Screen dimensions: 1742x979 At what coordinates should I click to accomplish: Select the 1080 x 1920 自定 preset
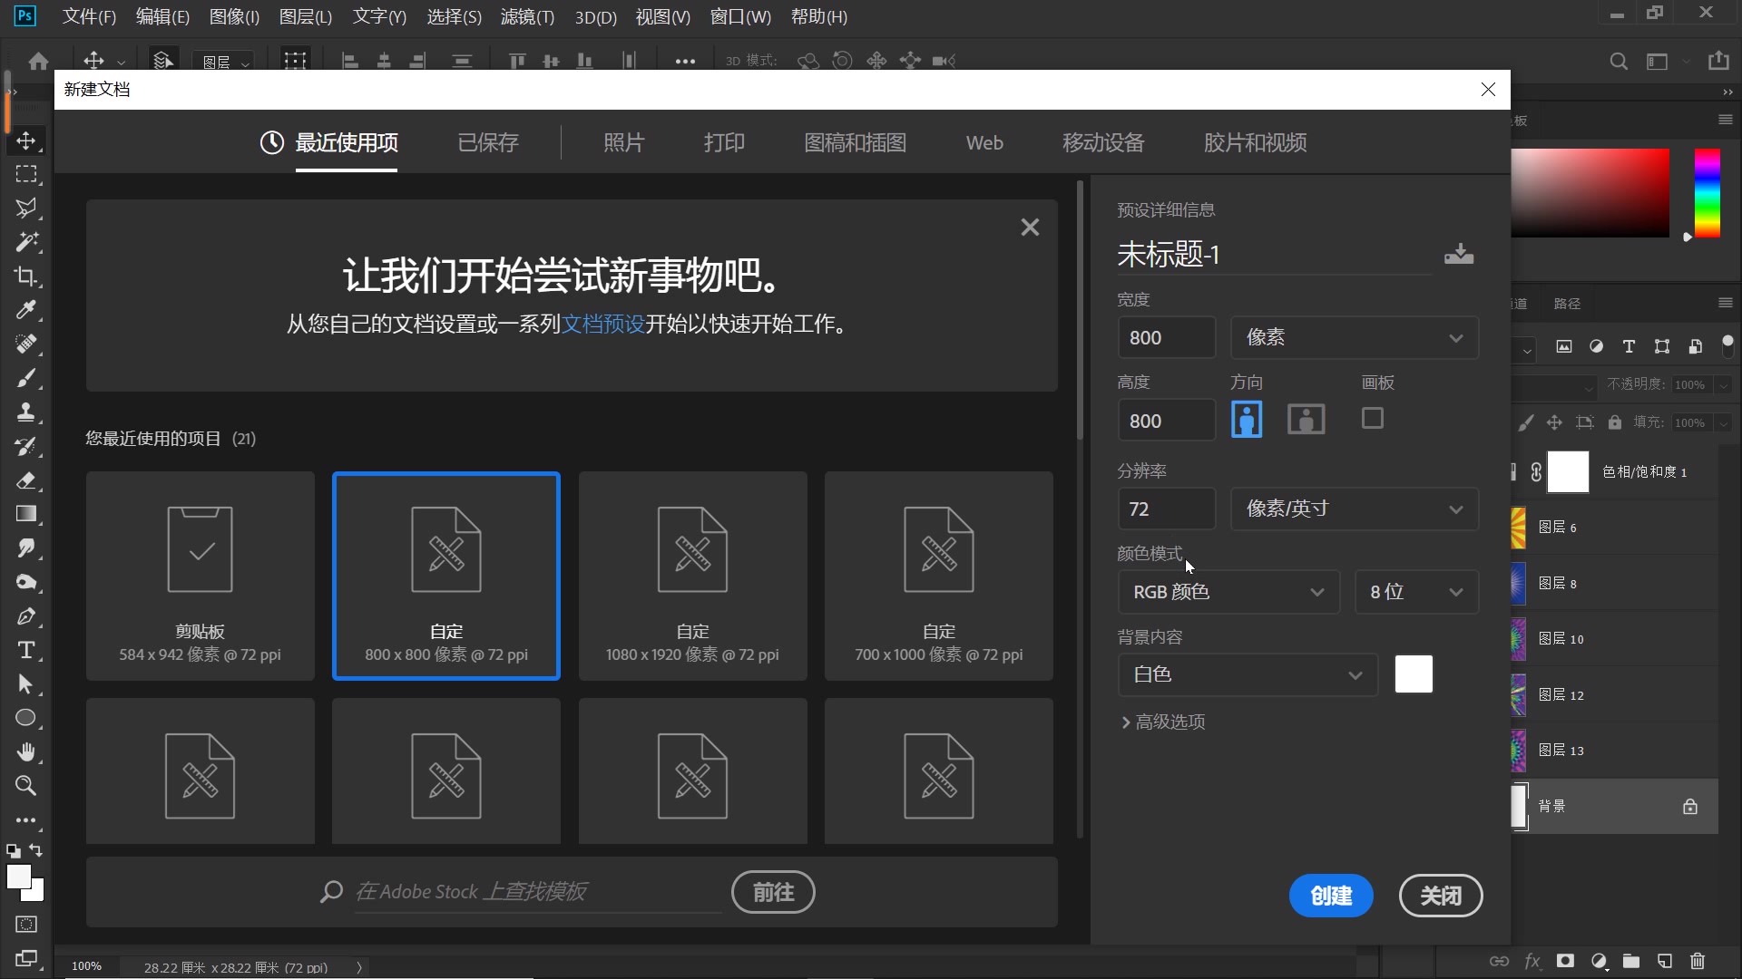[692, 576]
